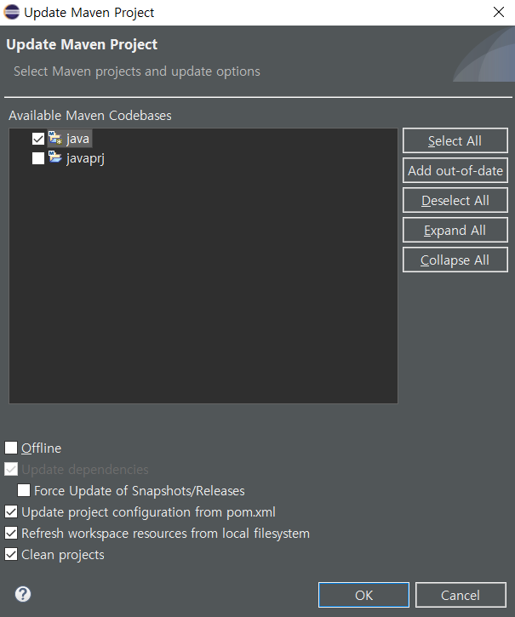Image resolution: width=515 pixels, height=617 pixels.
Task: Click the Deselect All button
Action: 455,200
